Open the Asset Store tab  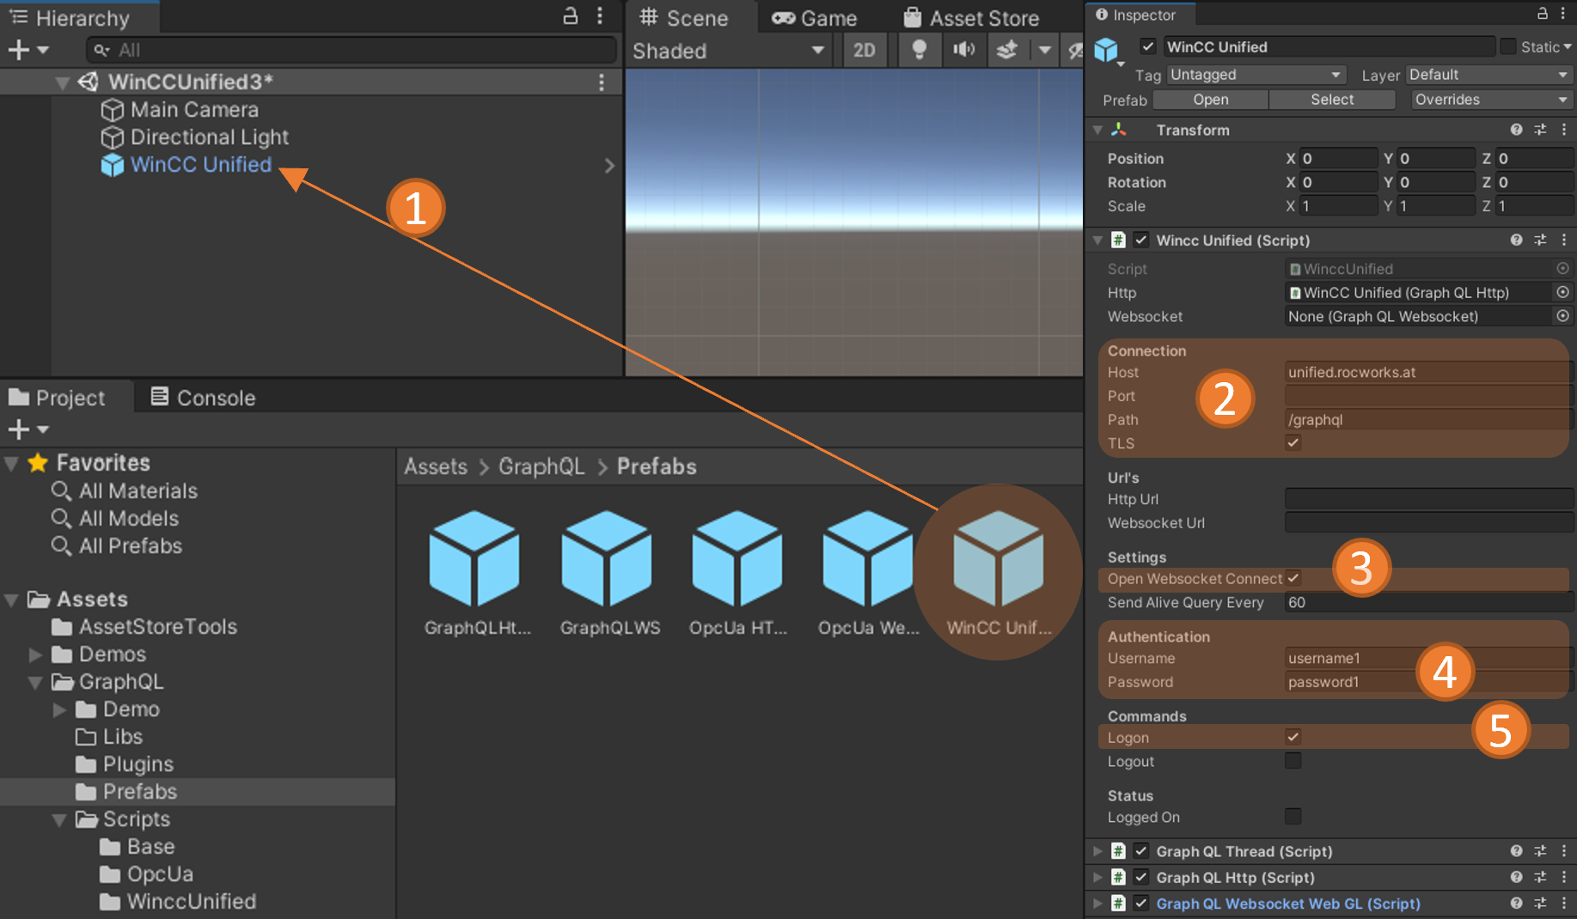pyautogui.click(x=971, y=18)
